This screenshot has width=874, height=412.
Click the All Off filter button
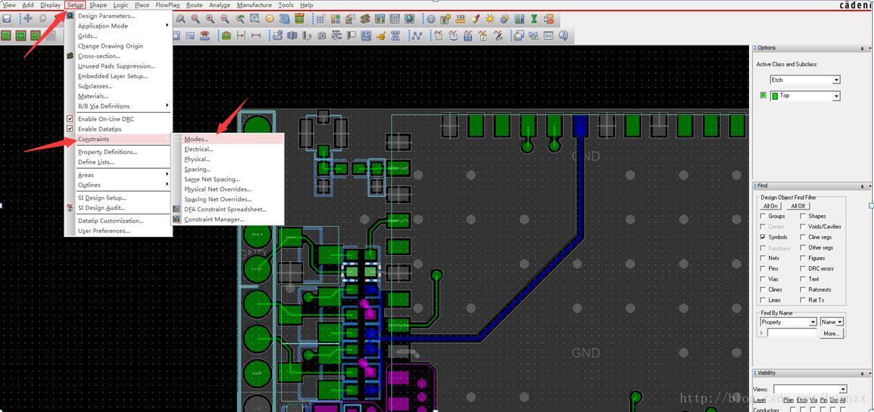click(798, 206)
